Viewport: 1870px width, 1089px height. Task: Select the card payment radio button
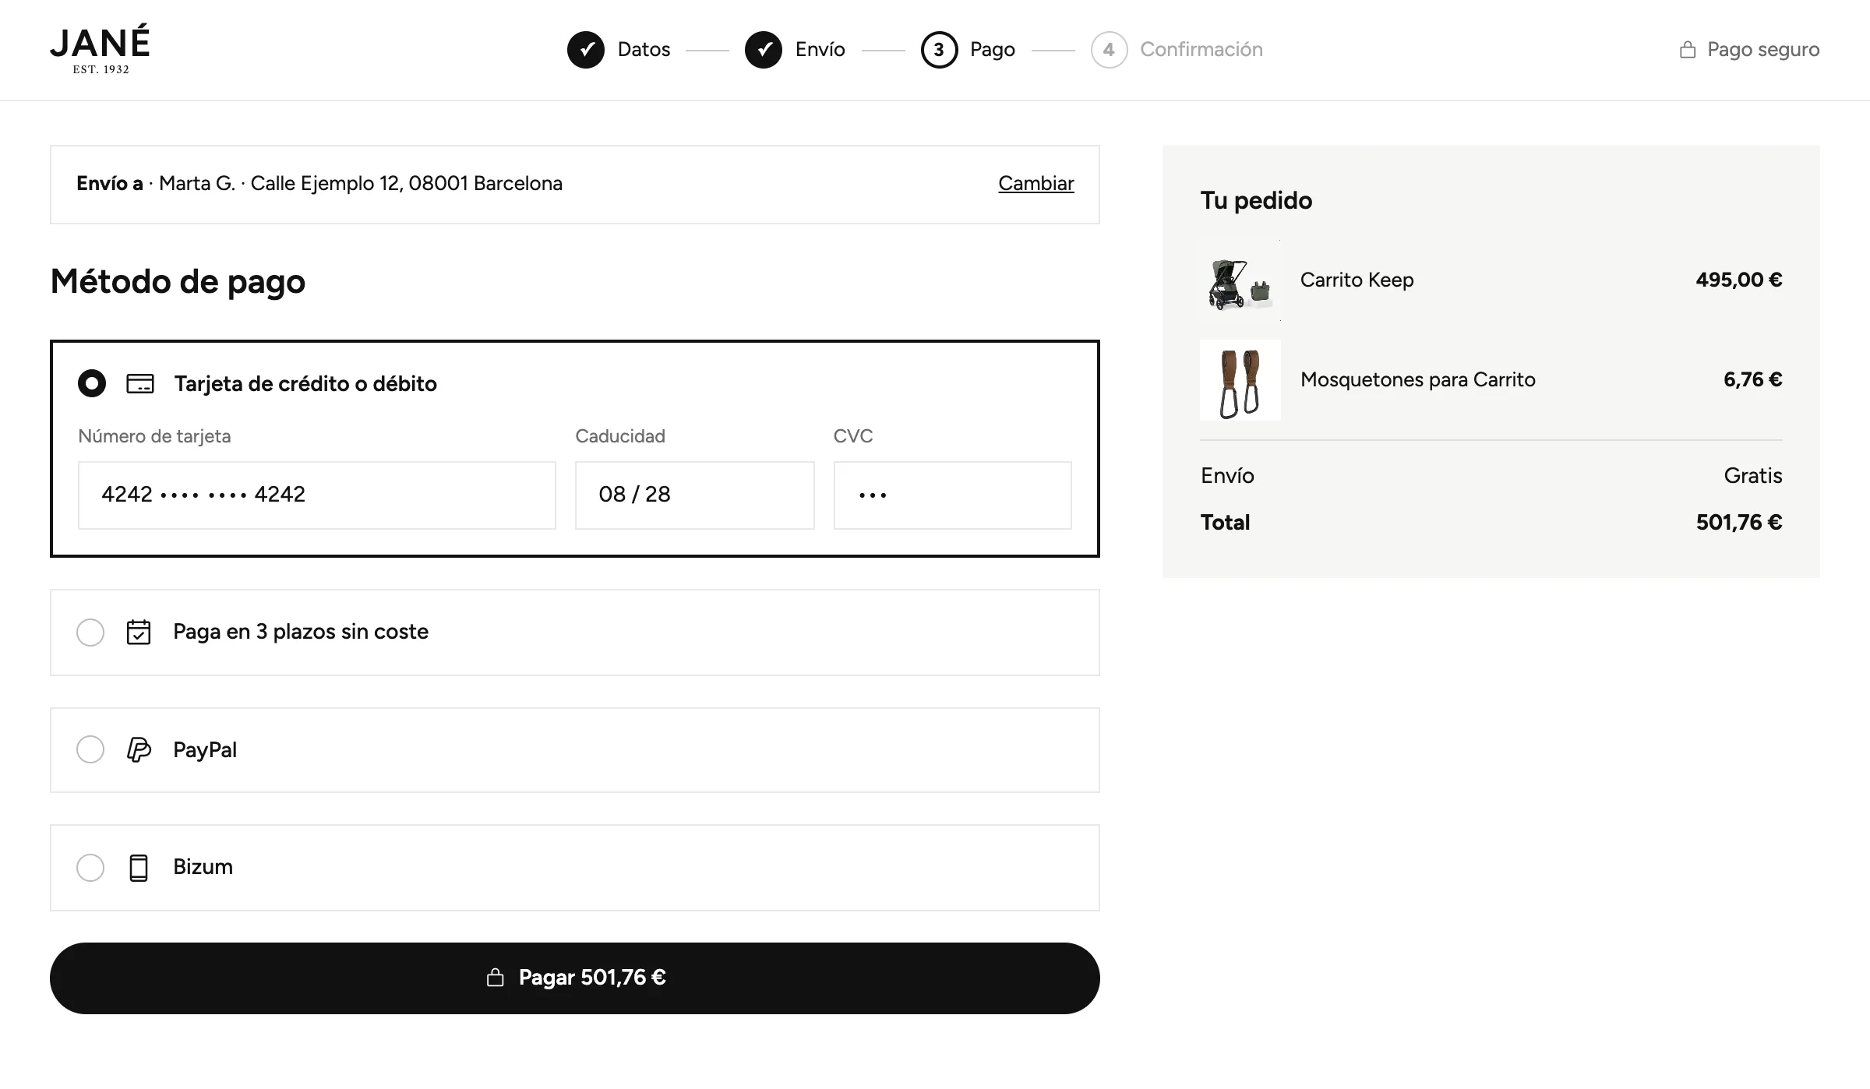click(92, 383)
